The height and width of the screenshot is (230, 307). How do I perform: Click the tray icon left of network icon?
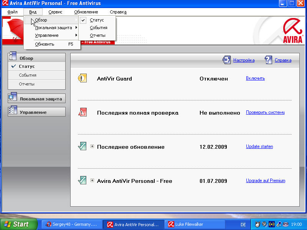pos(279,224)
